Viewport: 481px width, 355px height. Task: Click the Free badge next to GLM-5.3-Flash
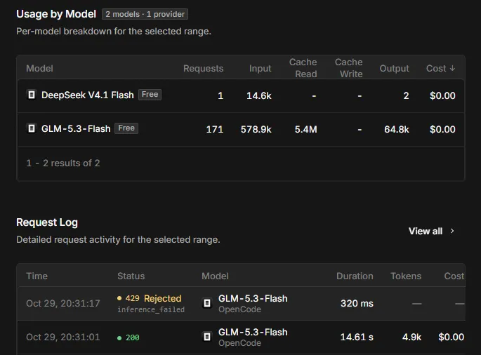[126, 128]
